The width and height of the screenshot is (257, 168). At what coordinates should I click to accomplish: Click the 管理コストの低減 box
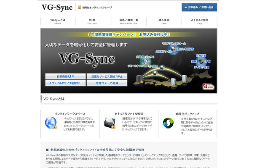pos(107,83)
